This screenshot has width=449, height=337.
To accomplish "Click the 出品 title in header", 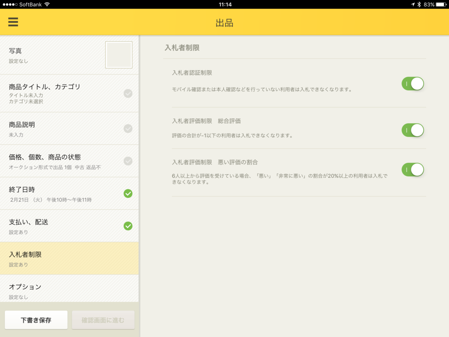I will coord(224,23).
